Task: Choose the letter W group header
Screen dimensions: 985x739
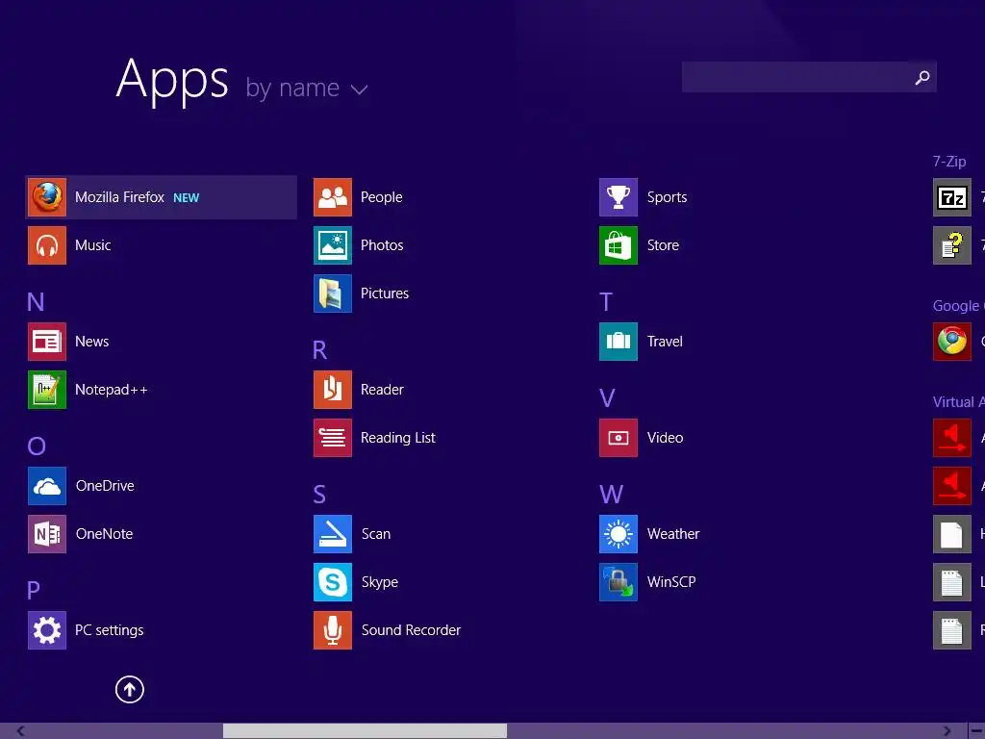Action: [x=611, y=495]
